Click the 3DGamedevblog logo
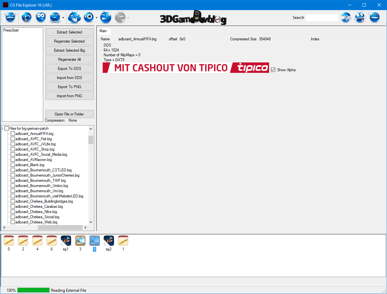Image resolution: width=387 pixels, height=294 pixels. [193, 18]
